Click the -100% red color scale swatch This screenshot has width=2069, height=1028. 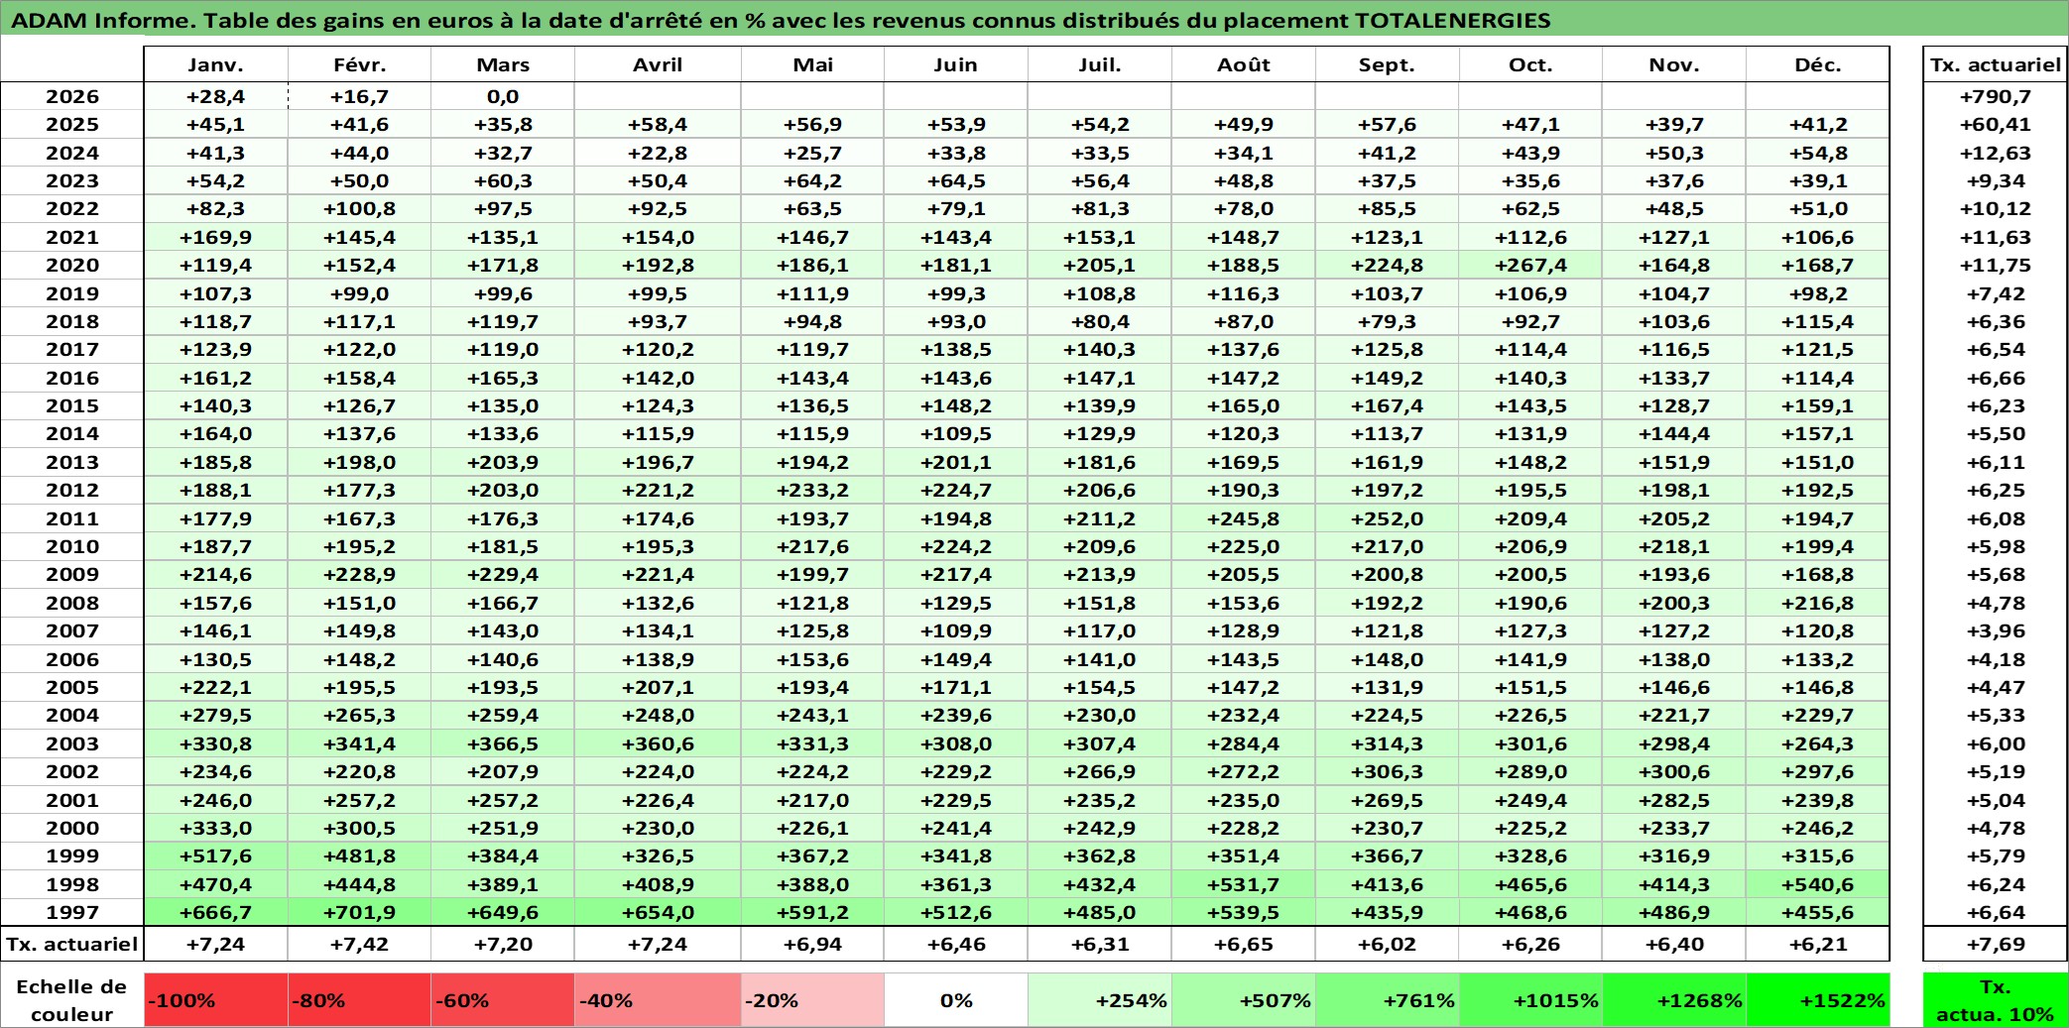pos(216,999)
